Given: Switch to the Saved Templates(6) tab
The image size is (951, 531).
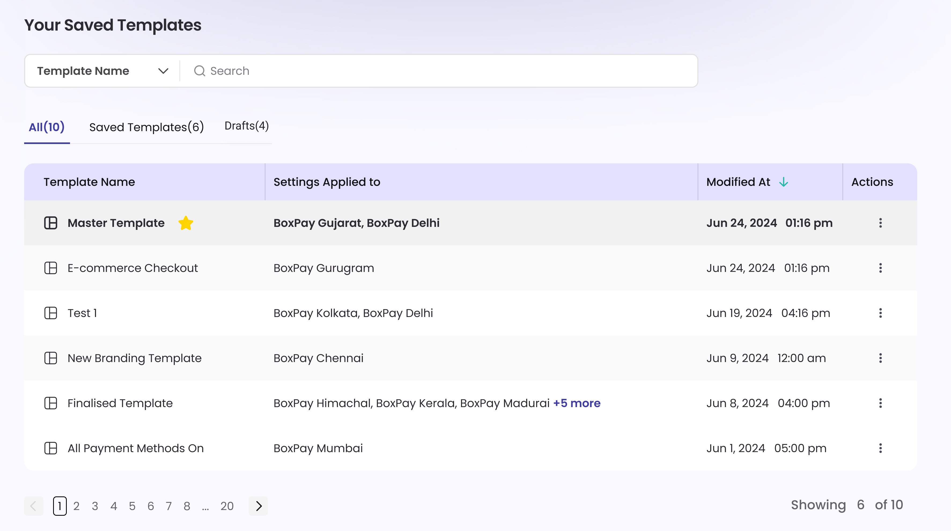Looking at the screenshot, I should coord(146,127).
